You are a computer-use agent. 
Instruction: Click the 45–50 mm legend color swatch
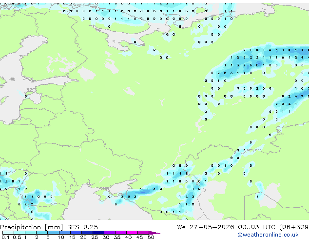click(143, 233)
